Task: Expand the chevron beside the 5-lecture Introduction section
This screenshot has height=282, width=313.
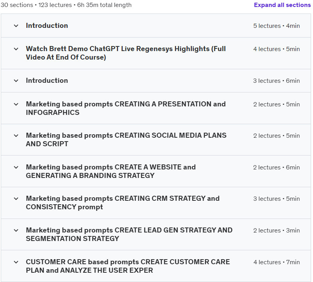Action: tap(16, 26)
